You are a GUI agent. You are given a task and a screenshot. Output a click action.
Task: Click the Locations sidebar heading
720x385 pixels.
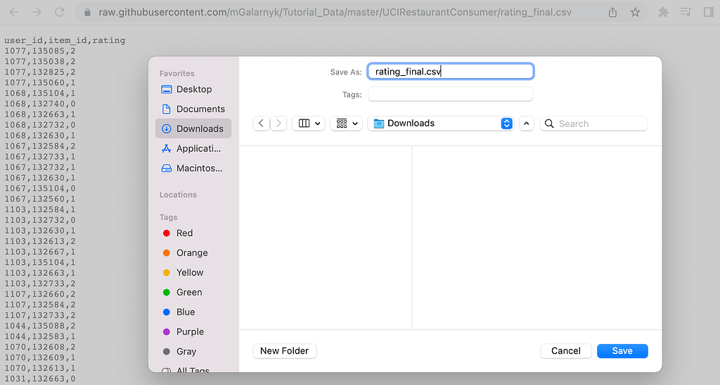[x=178, y=195]
